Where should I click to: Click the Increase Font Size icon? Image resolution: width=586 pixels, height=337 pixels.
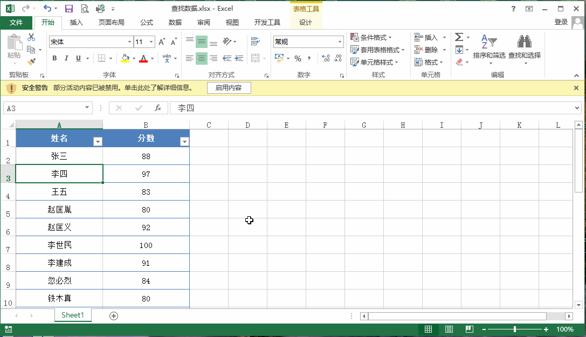click(162, 42)
